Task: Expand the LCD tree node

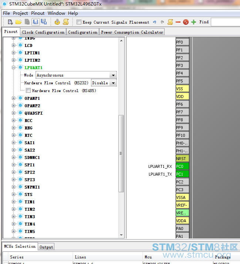Action: 13,45
